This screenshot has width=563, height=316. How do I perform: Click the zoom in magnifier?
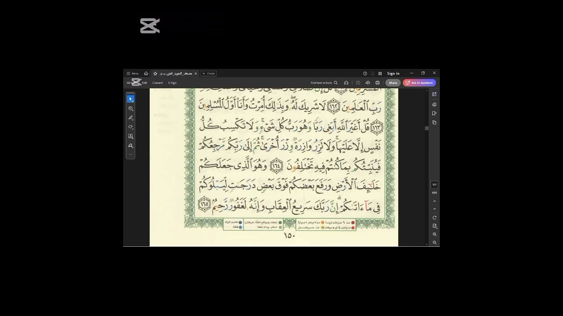[x=435, y=234]
